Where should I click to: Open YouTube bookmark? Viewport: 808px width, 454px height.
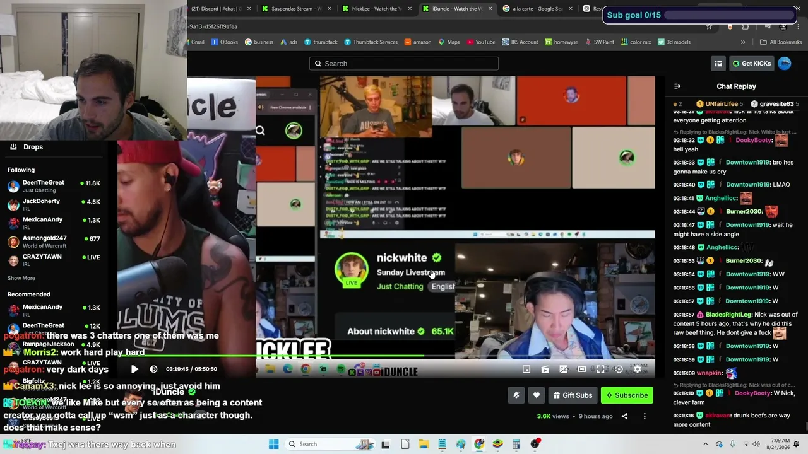click(x=481, y=42)
